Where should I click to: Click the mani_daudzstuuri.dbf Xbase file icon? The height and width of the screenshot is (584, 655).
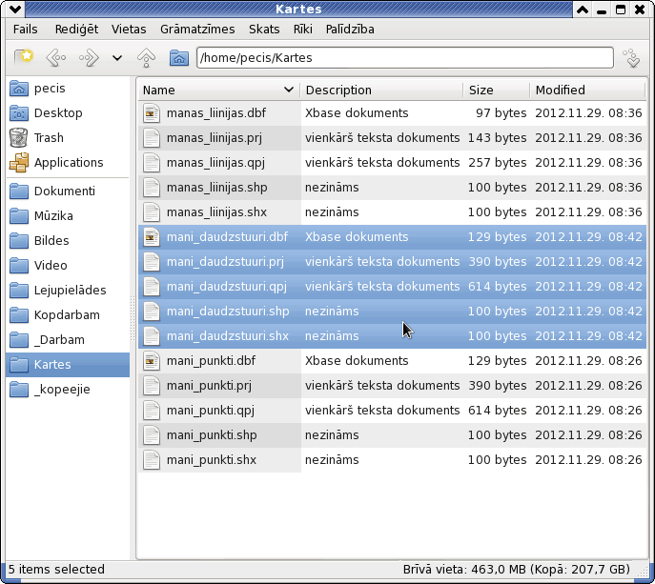coord(152,236)
